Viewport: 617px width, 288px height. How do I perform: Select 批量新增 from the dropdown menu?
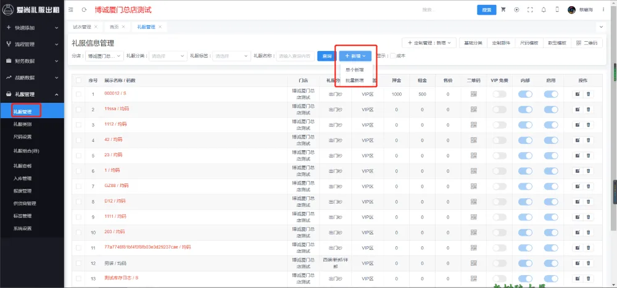pyautogui.click(x=354, y=81)
